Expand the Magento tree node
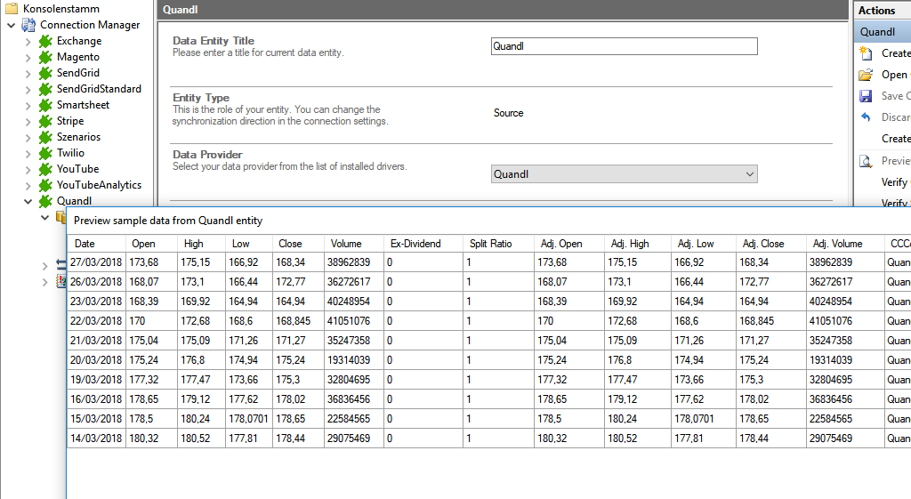The height and width of the screenshot is (499, 911). point(28,57)
